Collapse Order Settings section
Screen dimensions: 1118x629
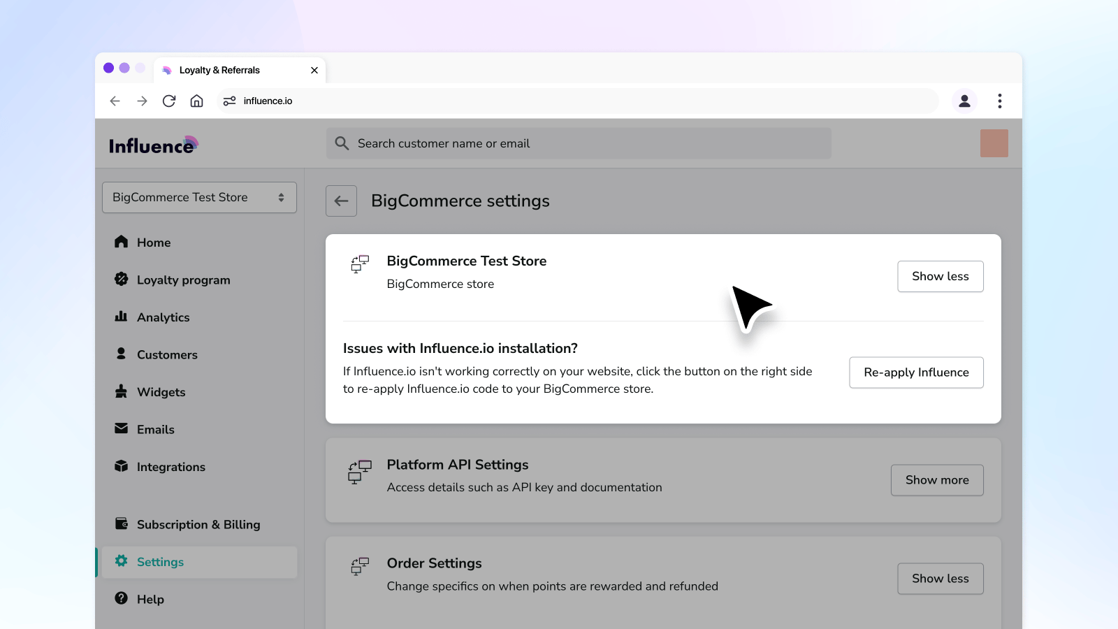(x=940, y=578)
